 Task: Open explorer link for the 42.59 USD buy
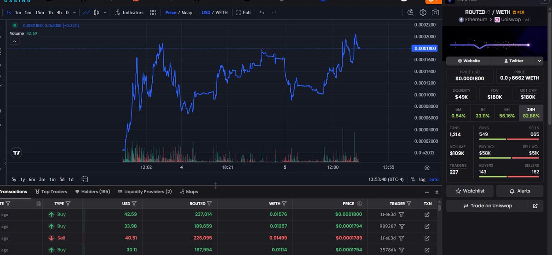tap(427, 214)
